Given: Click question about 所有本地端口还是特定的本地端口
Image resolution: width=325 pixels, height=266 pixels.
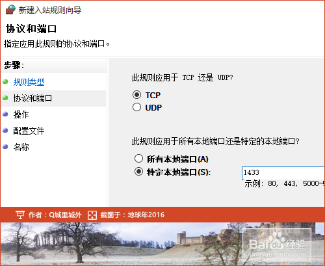Looking at the screenshot, I should pos(216,141).
